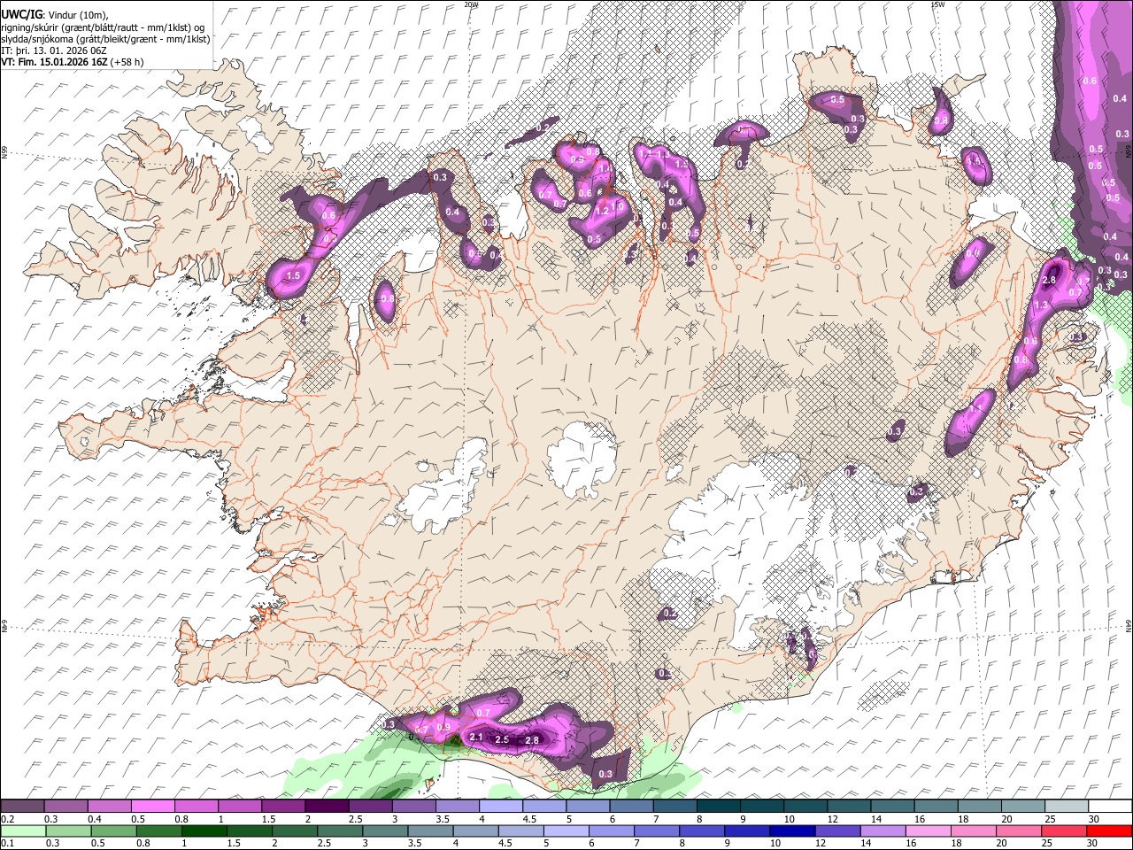Click the 'Vindur (10m),' header text
The height and width of the screenshot is (850, 1133).
(78, 15)
